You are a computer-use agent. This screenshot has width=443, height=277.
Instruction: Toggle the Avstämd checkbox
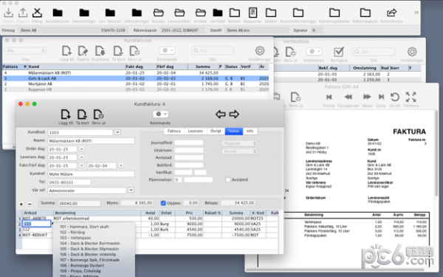coord(228,179)
